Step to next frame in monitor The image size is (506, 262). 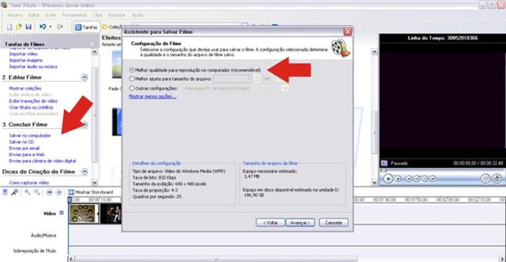(425, 178)
